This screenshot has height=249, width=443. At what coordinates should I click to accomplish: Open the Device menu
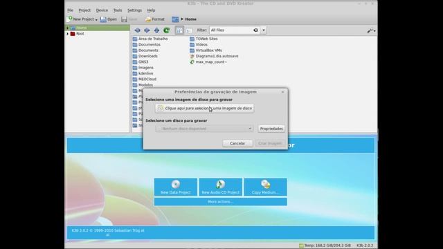click(102, 10)
